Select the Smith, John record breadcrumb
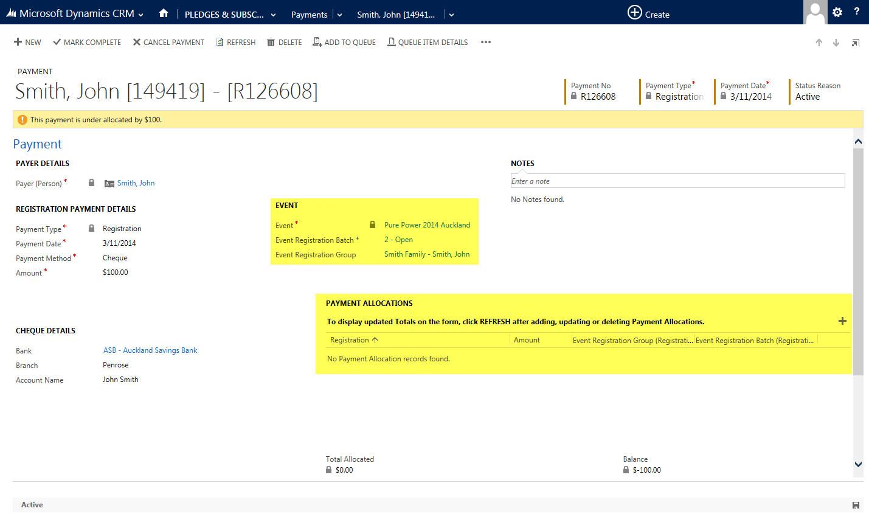 point(396,14)
